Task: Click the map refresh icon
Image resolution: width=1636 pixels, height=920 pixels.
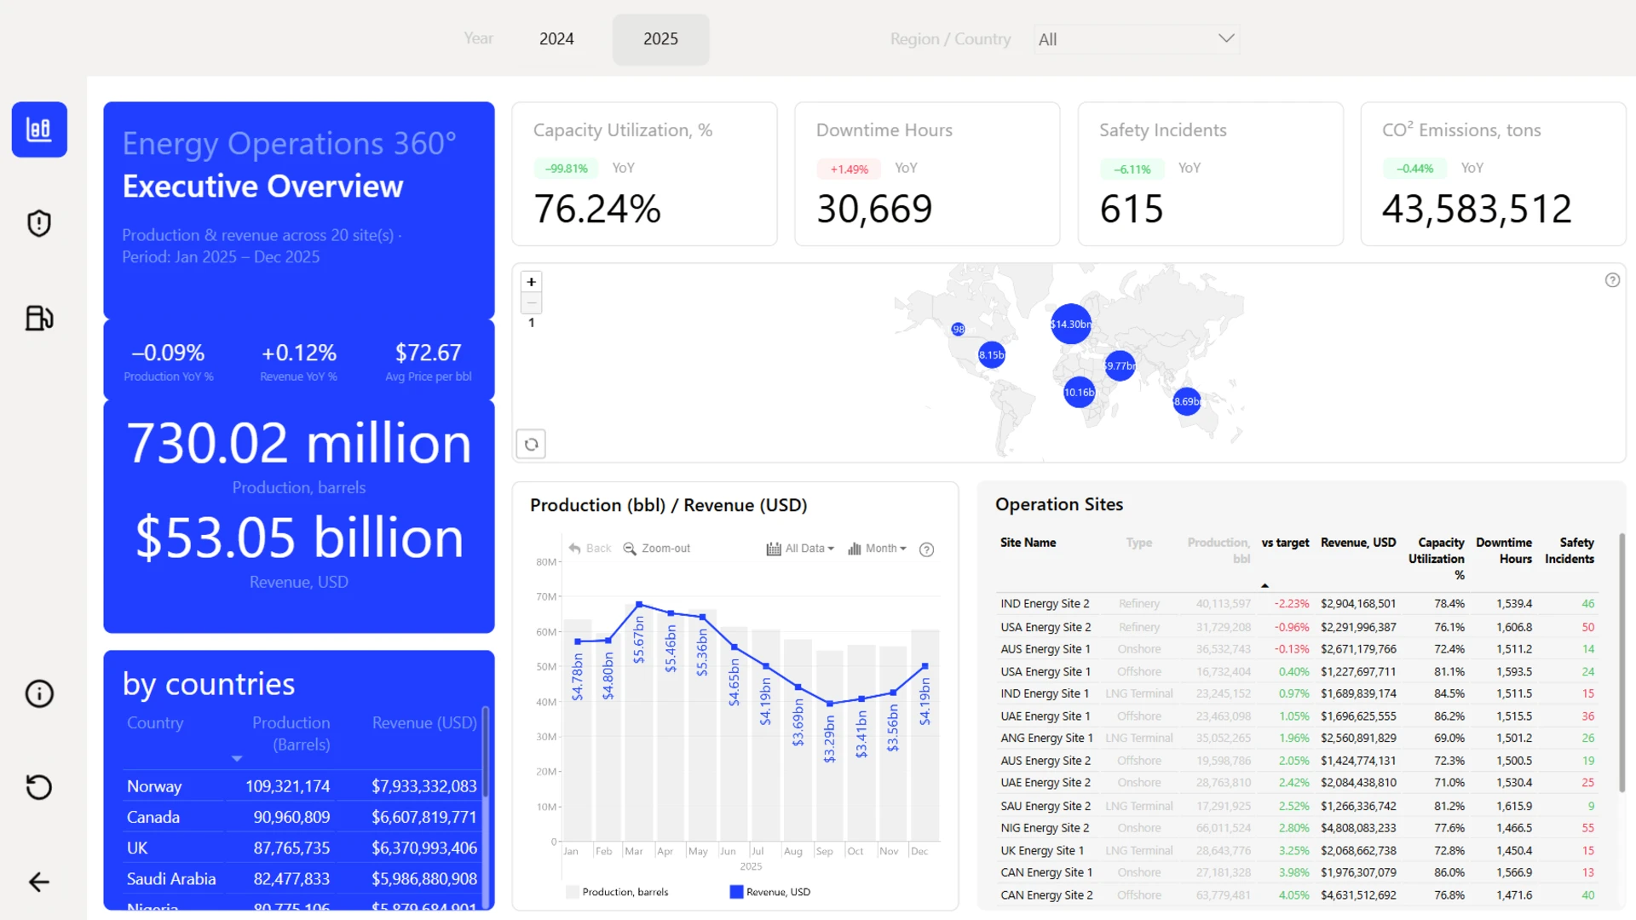Action: coord(531,444)
